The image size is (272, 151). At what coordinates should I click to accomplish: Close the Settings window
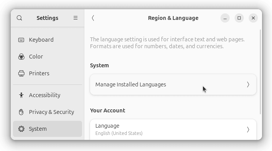pos(253,18)
